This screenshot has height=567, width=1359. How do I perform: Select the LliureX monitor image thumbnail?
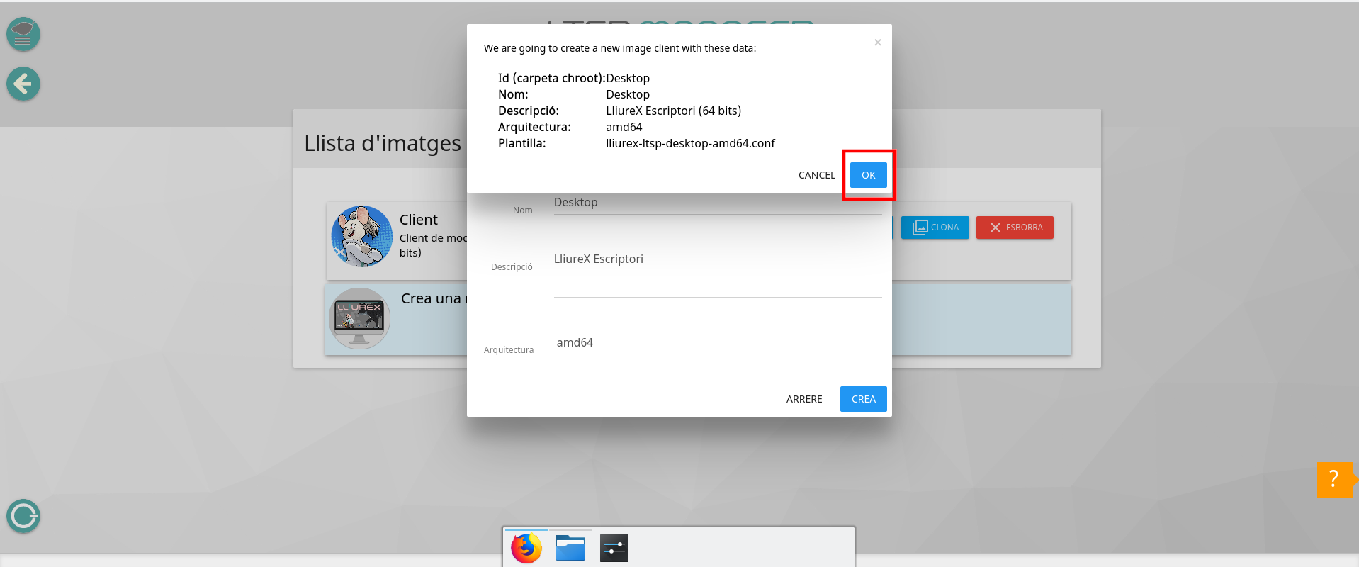click(x=359, y=318)
